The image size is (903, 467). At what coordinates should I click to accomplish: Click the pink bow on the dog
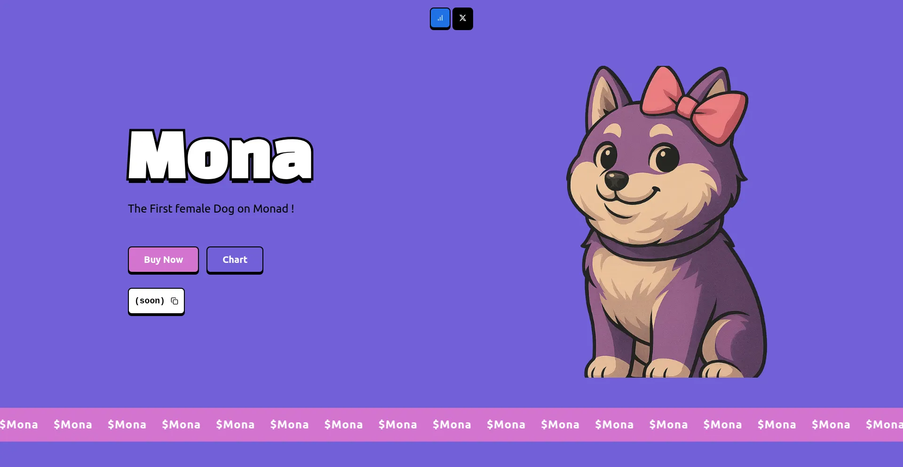(x=694, y=104)
